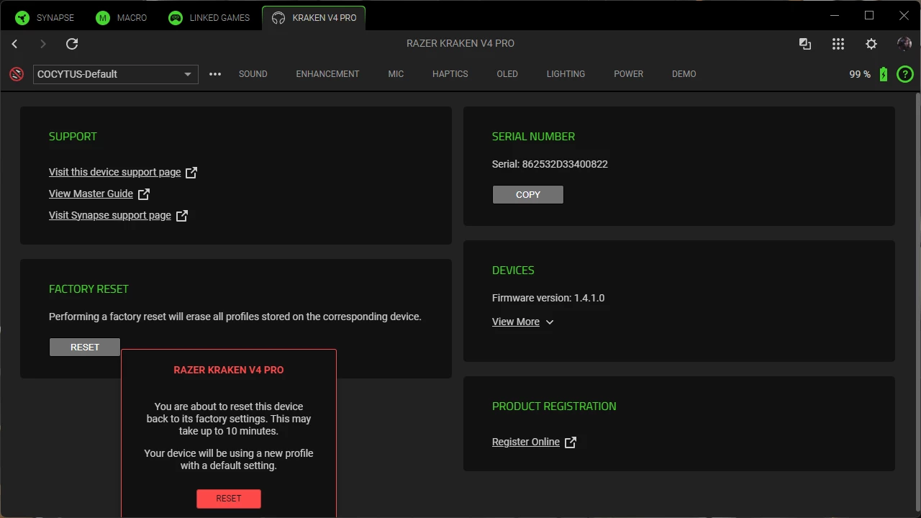Select the Kraken V4 Pro tab
This screenshot has height=518, width=921.
click(314, 18)
